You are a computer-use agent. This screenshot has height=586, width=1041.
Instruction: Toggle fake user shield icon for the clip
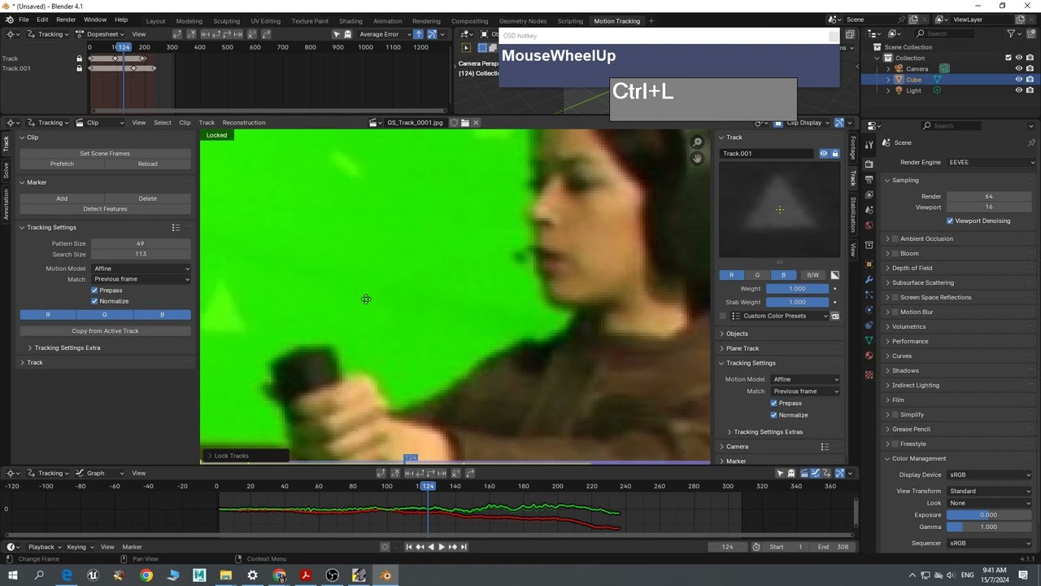click(x=455, y=123)
